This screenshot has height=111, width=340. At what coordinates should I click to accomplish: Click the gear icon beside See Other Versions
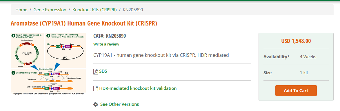(x=96, y=104)
